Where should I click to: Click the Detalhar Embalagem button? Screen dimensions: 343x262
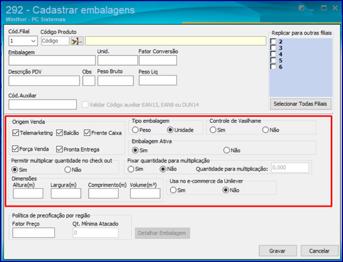coord(162,233)
